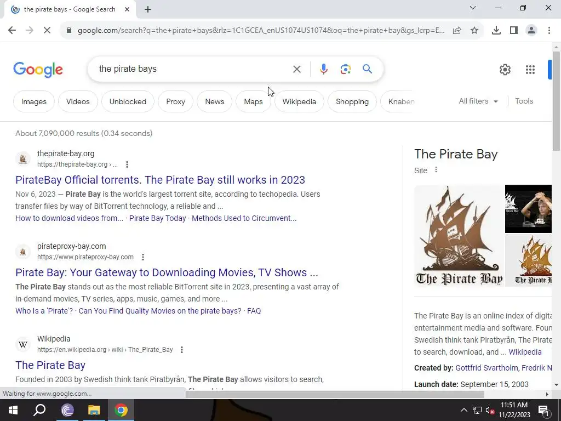Click Chrome icon in taskbar
This screenshot has width=561, height=421.
coord(121,410)
